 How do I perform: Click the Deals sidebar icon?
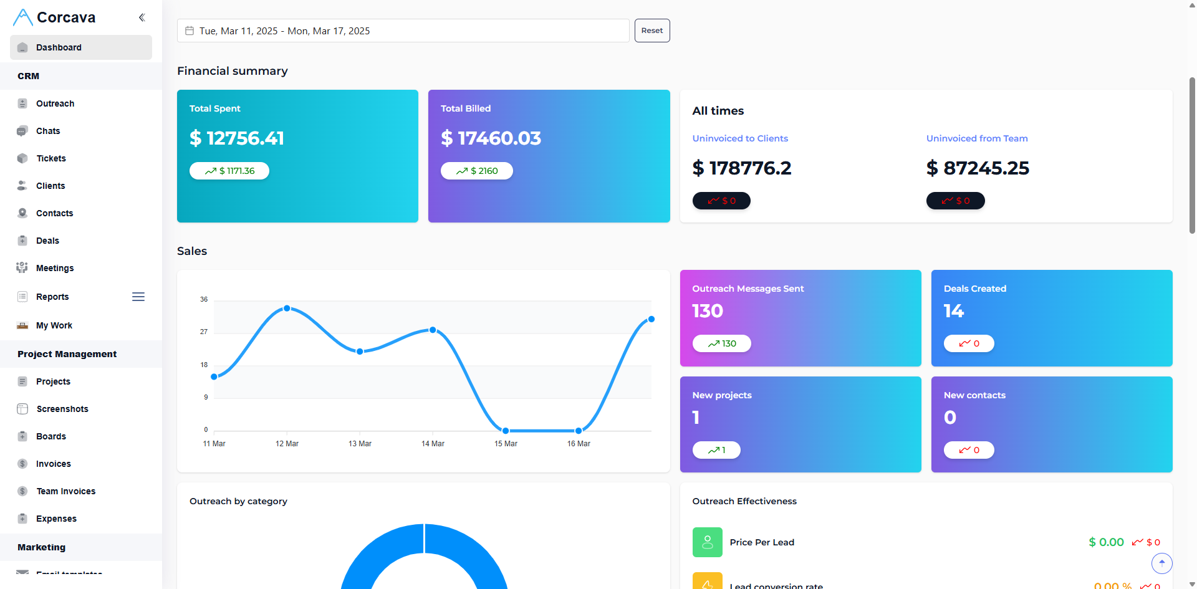click(x=22, y=241)
